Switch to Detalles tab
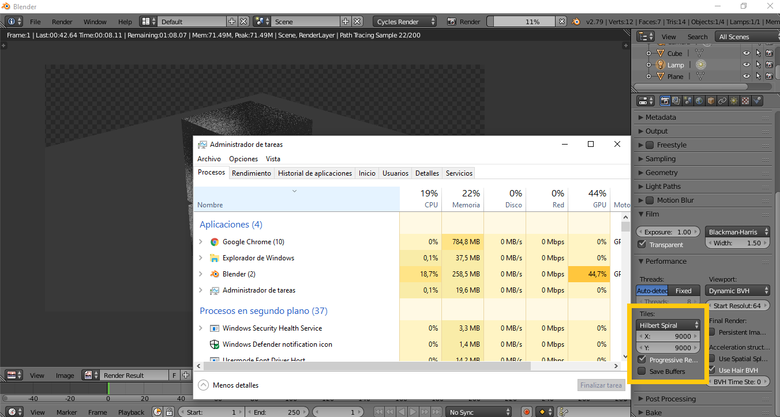Viewport: 780px width, 417px height. click(x=427, y=173)
